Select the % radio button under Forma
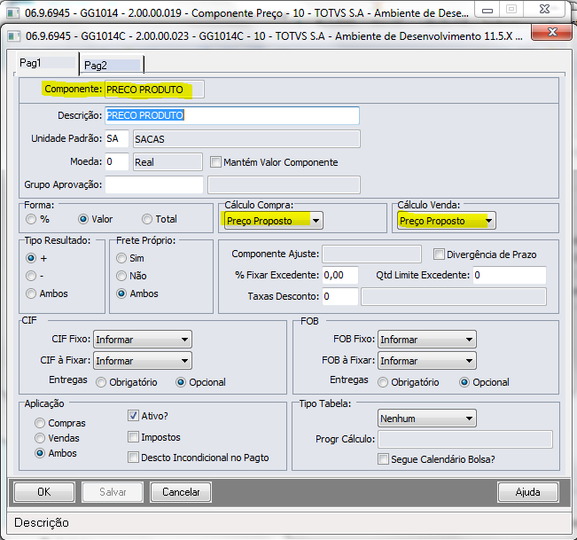 tap(32, 219)
